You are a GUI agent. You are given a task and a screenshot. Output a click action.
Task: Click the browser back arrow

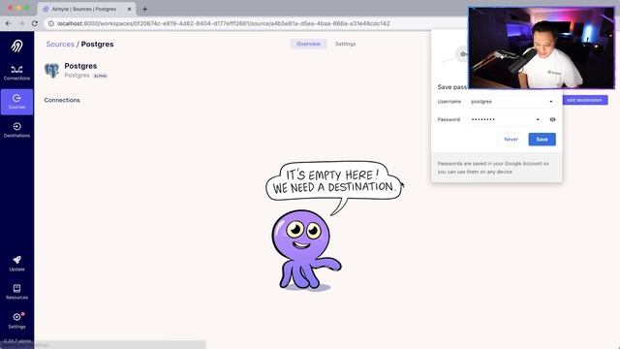(9, 23)
